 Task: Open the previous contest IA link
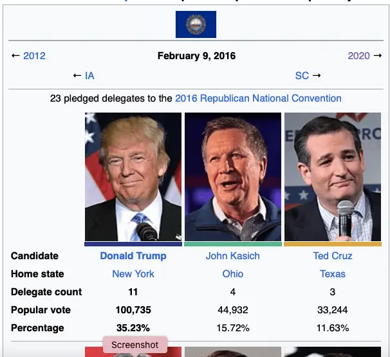coord(89,76)
